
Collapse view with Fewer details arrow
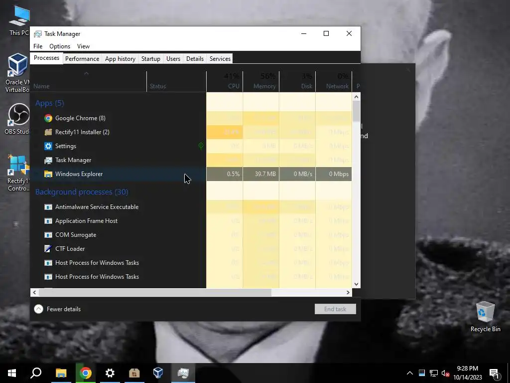pyautogui.click(x=39, y=309)
